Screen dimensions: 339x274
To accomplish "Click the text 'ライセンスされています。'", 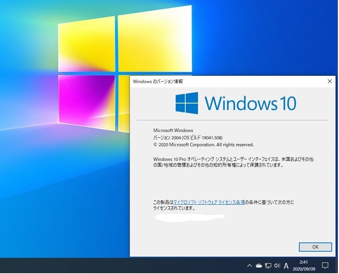I will (x=174, y=209).
